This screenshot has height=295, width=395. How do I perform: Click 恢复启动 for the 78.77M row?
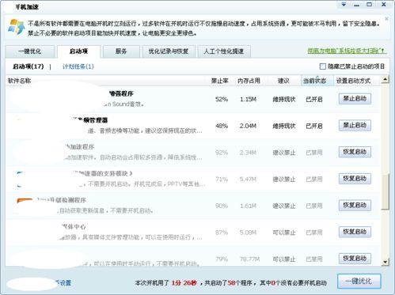(355, 259)
